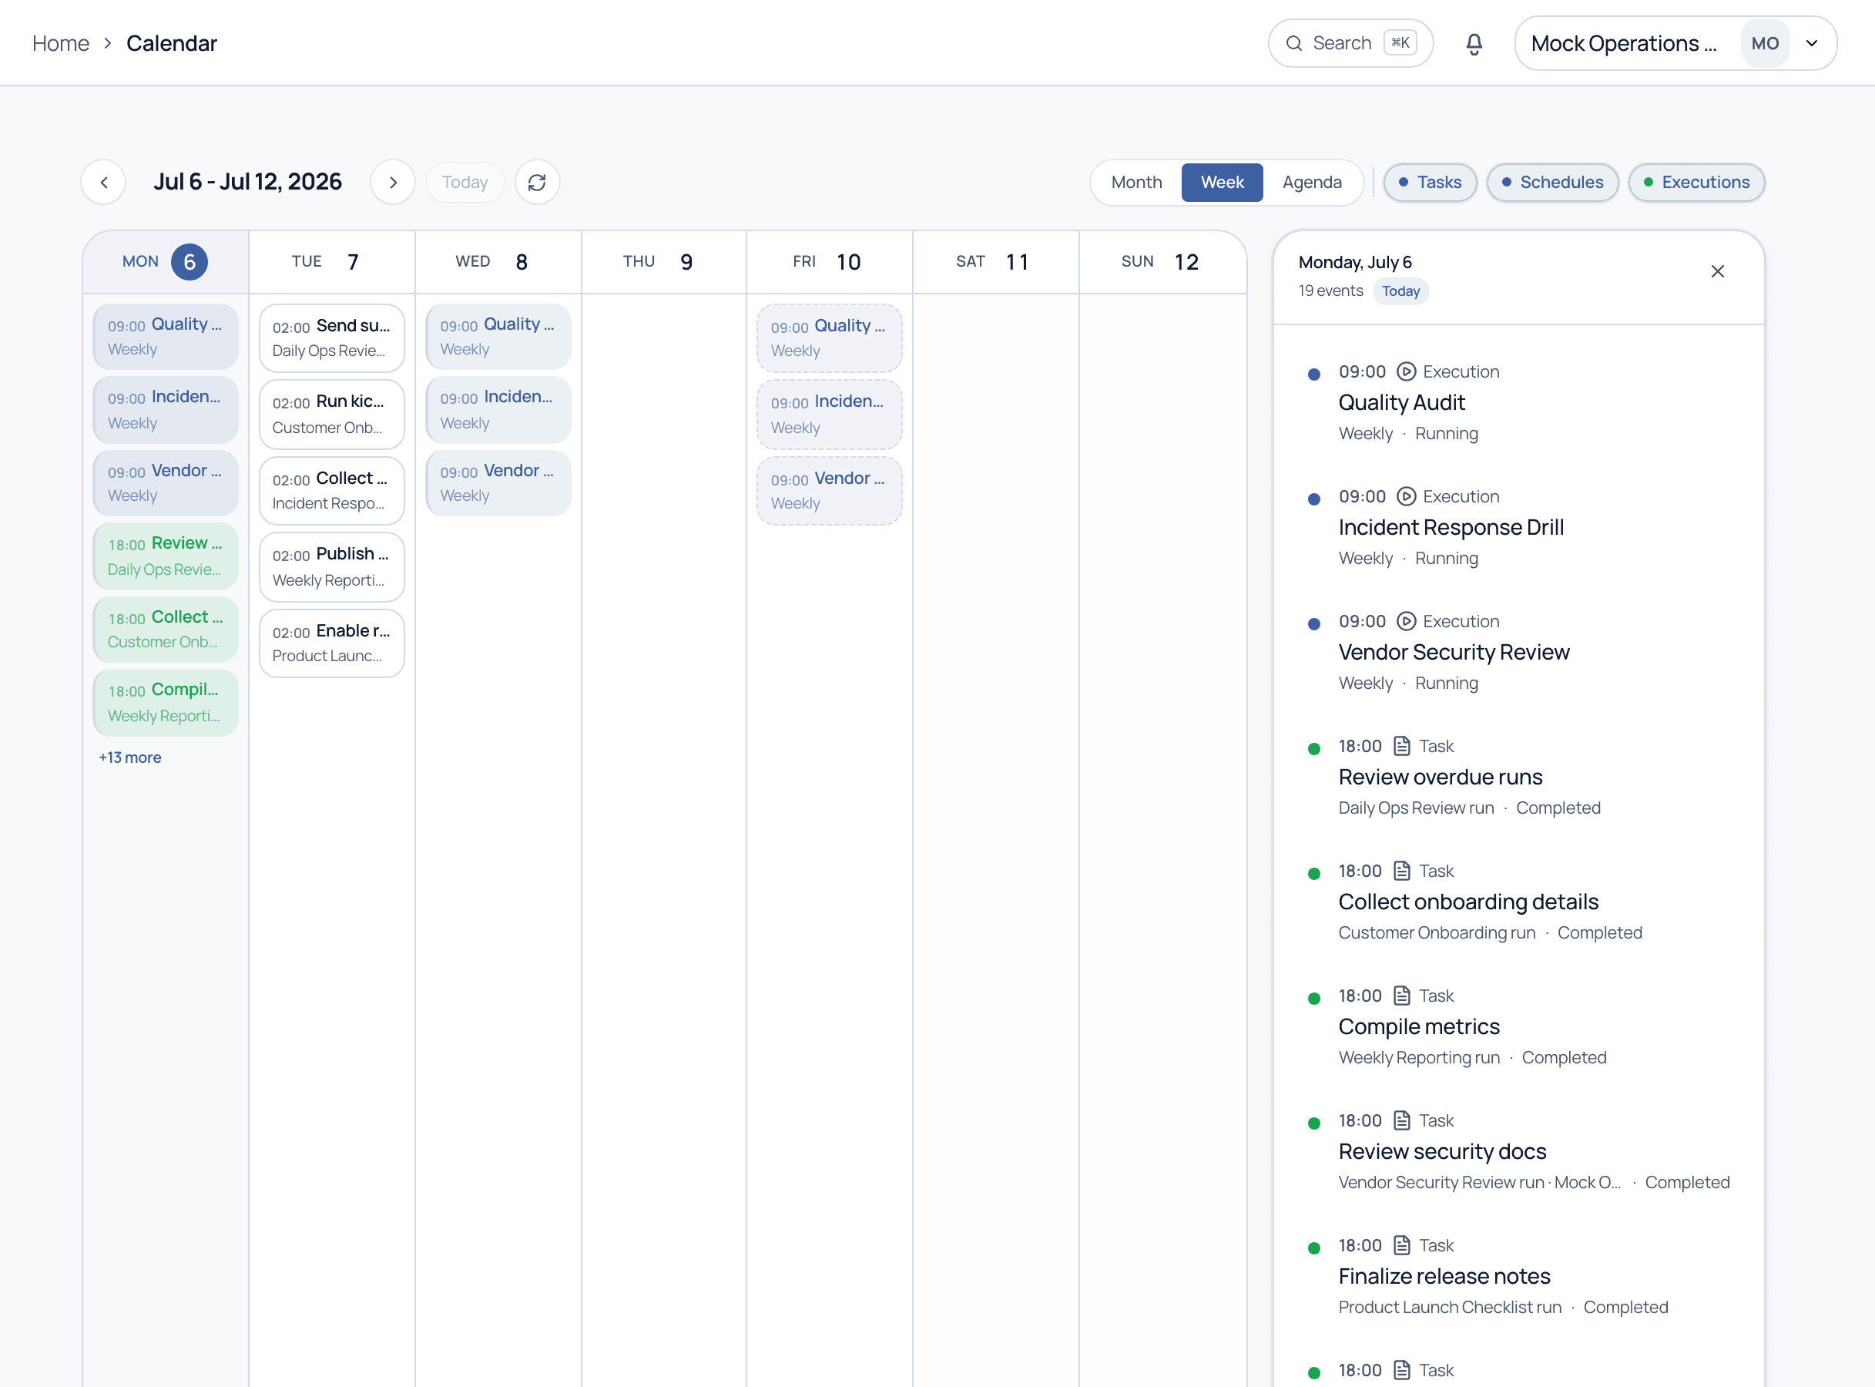Jump to Today
The height and width of the screenshot is (1387, 1875).
(465, 182)
